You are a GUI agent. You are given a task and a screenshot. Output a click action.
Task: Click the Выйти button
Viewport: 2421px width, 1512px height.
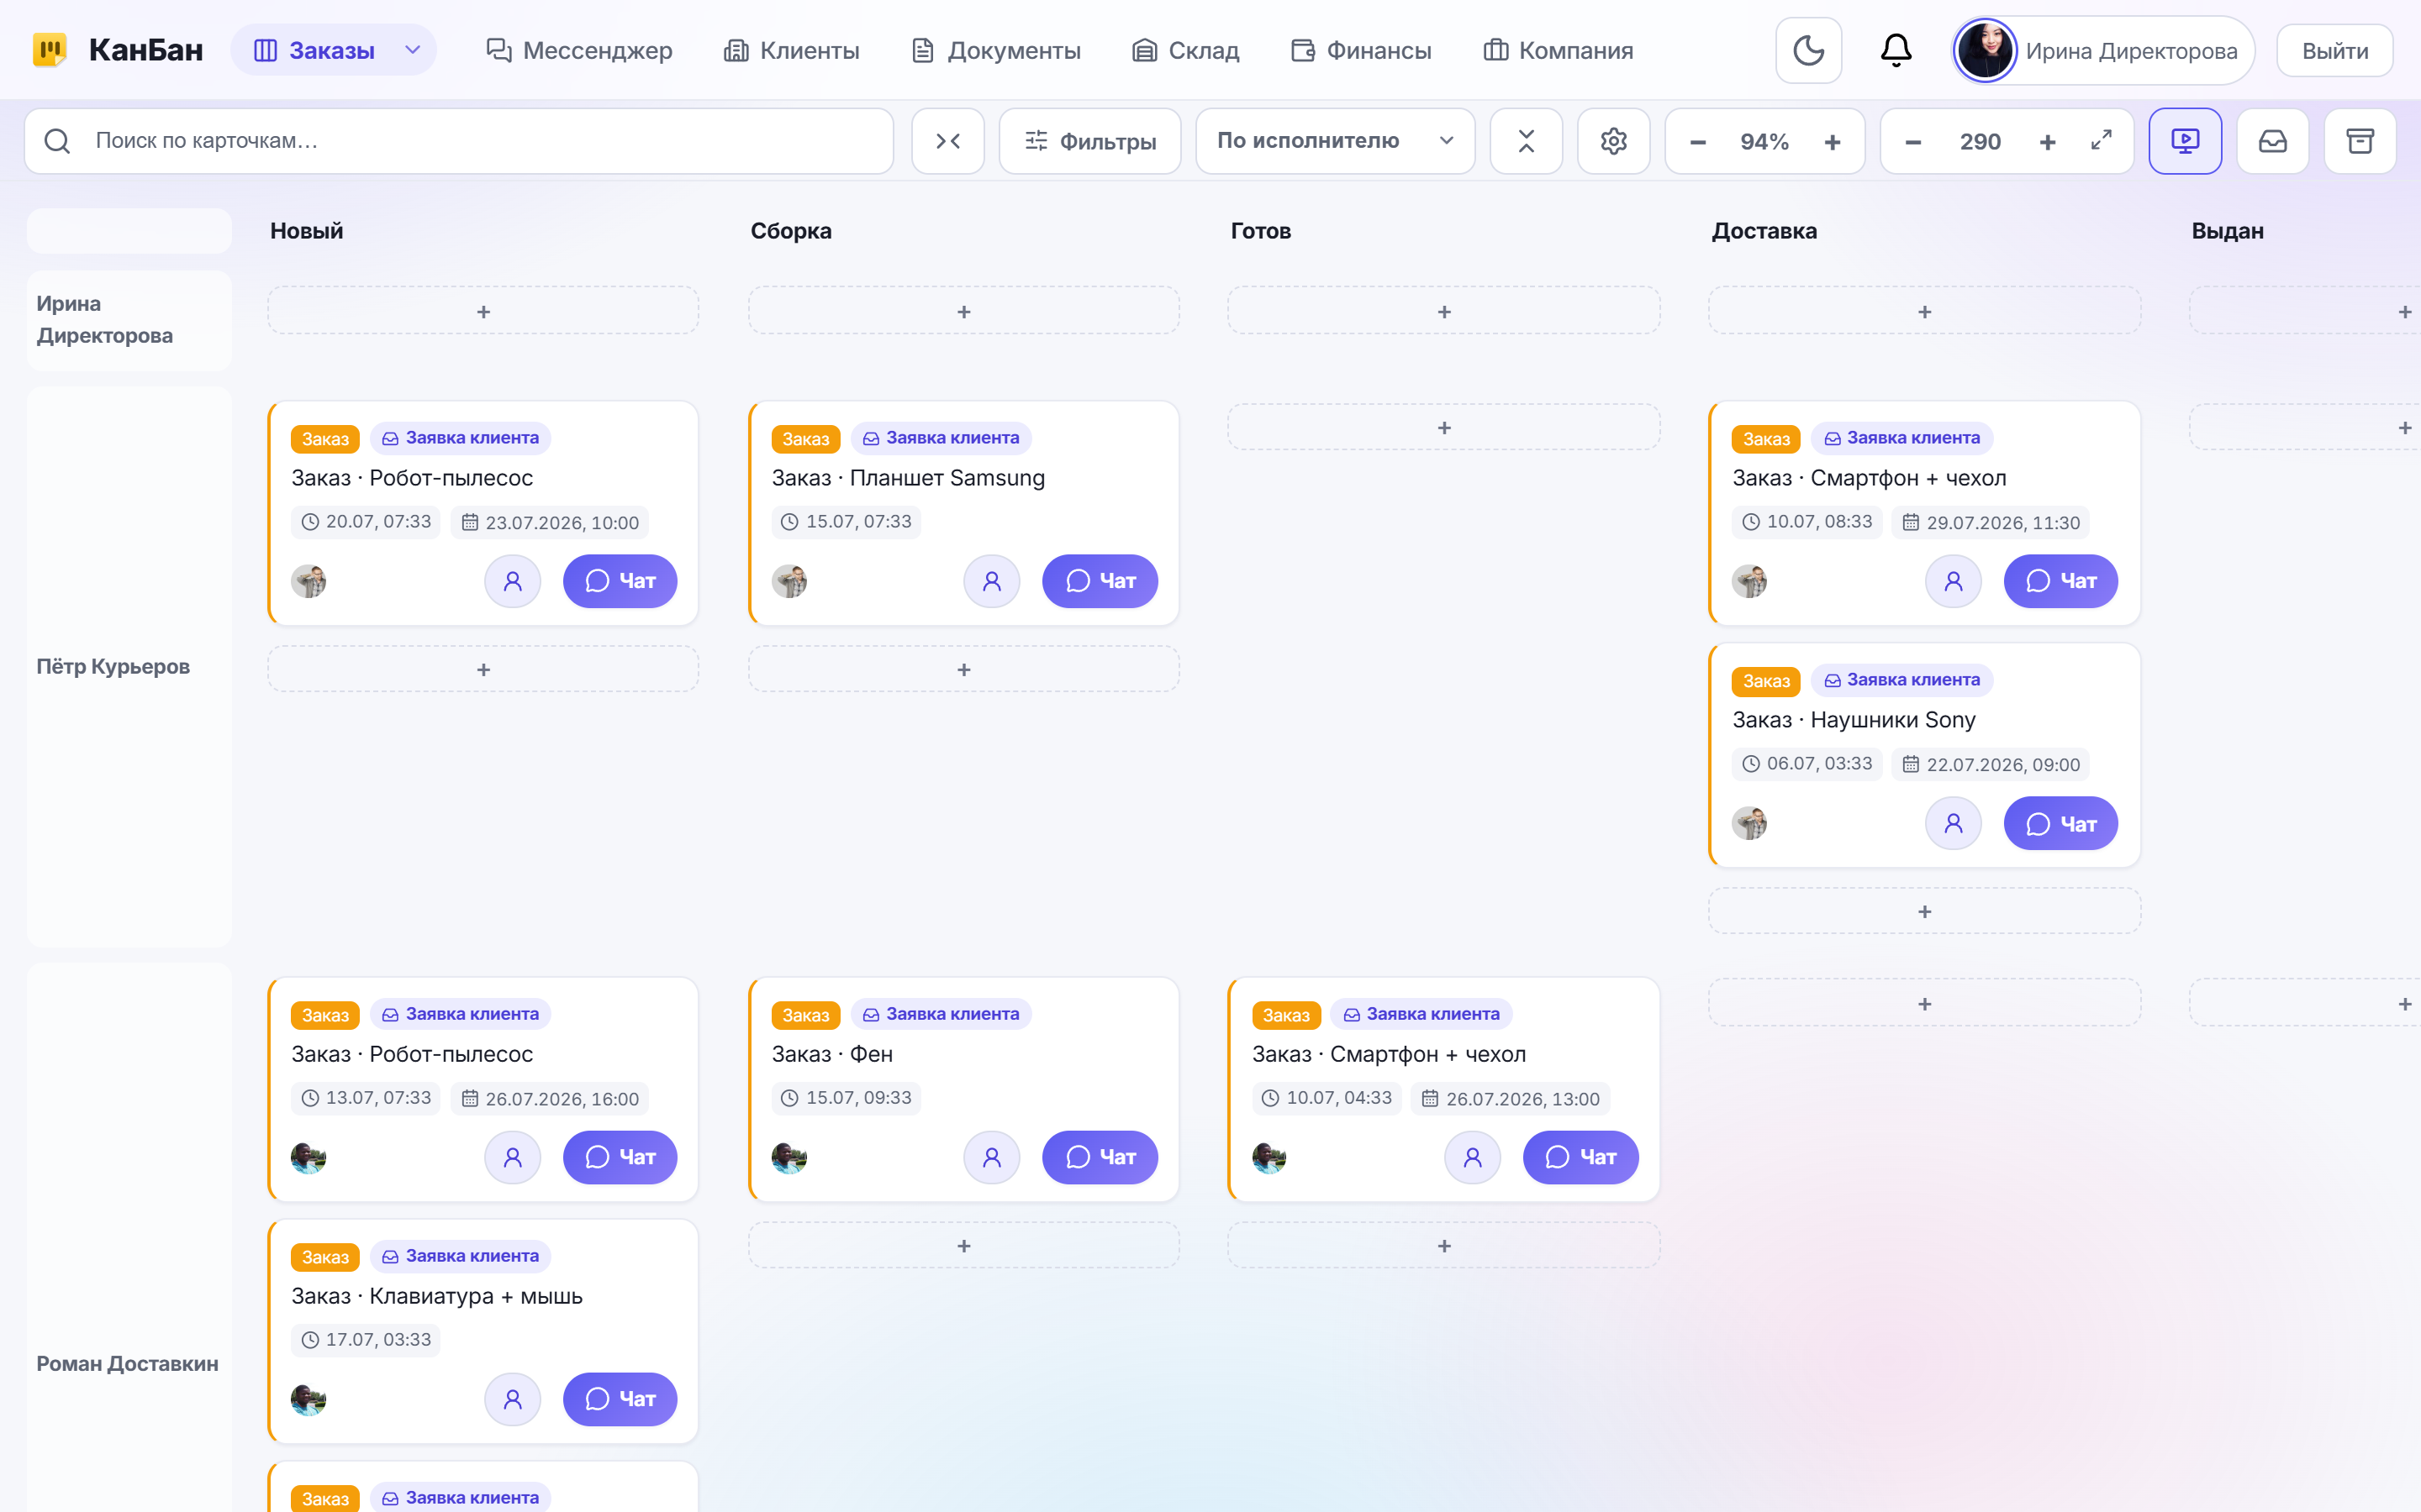2334,51
